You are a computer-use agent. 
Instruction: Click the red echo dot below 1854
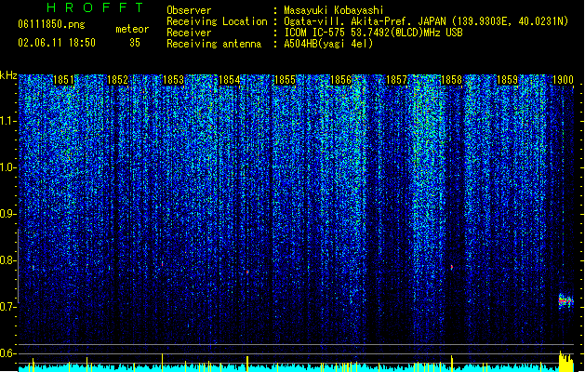coord(247,272)
